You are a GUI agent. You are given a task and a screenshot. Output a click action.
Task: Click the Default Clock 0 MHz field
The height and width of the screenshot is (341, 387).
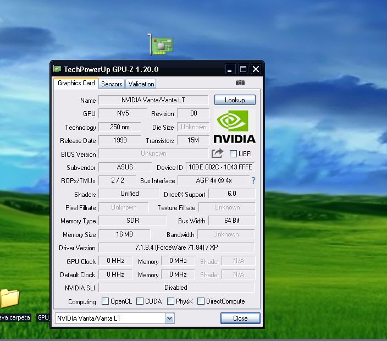click(x=115, y=274)
